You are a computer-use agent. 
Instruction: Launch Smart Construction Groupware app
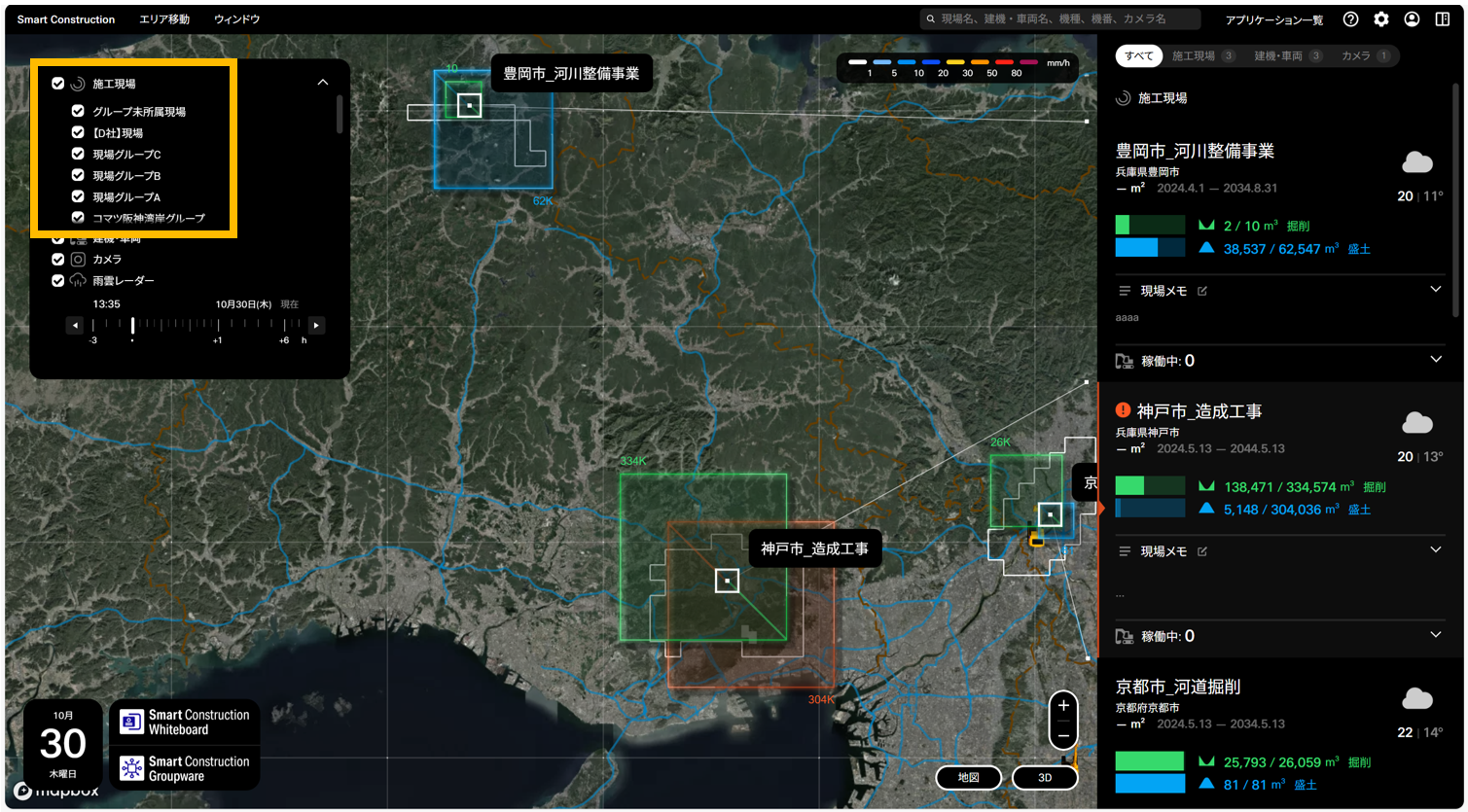185,768
